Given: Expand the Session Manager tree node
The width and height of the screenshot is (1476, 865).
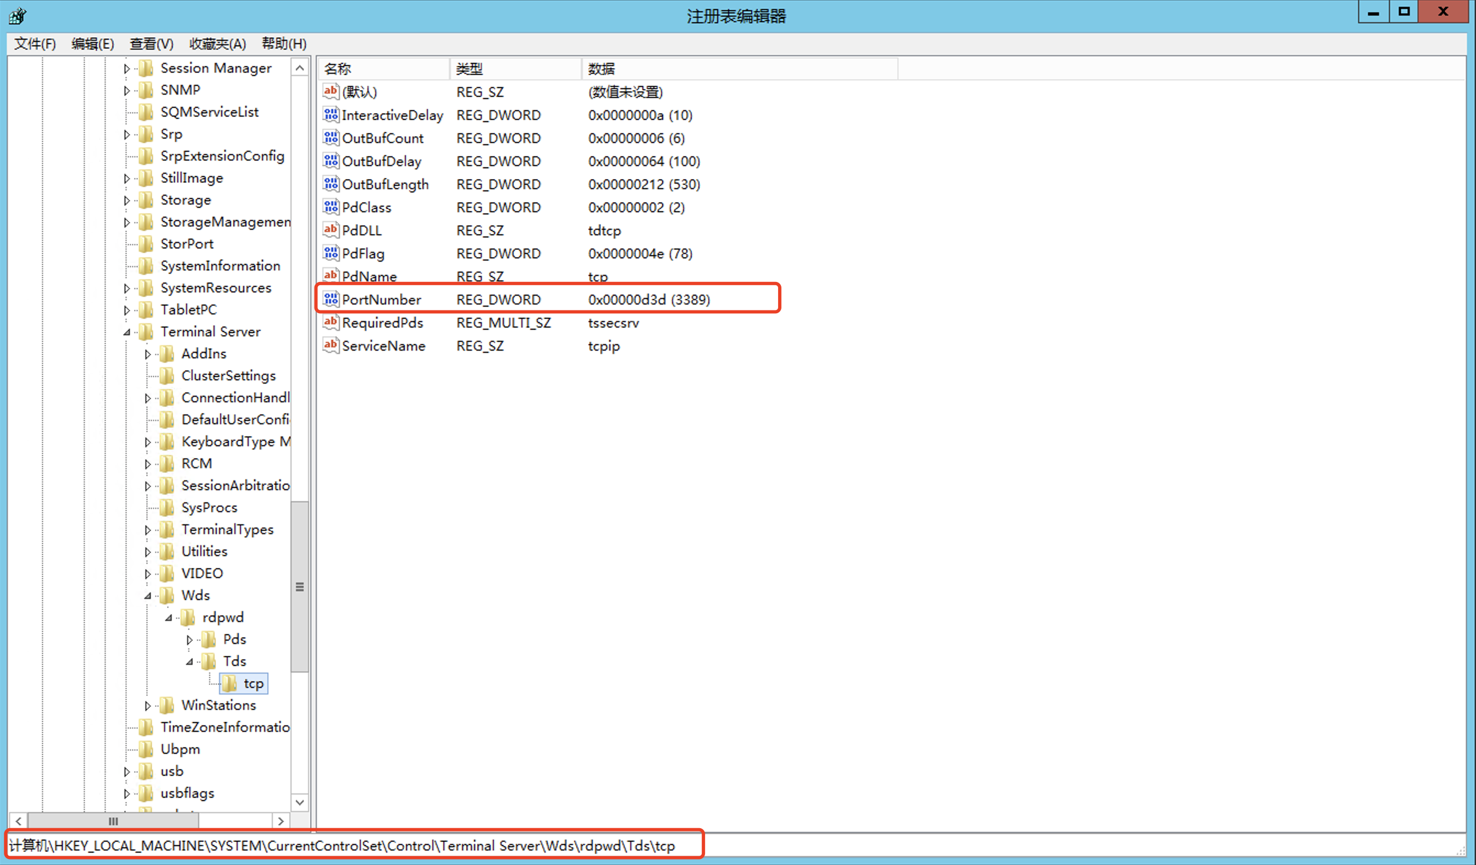Looking at the screenshot, I should 126,69.
